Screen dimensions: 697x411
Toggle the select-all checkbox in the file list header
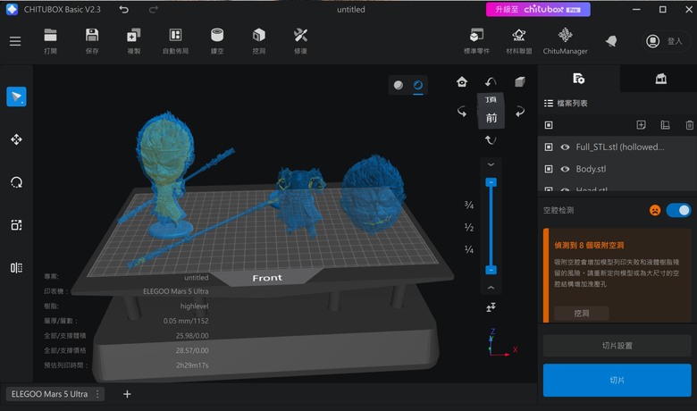coord(549,125)
